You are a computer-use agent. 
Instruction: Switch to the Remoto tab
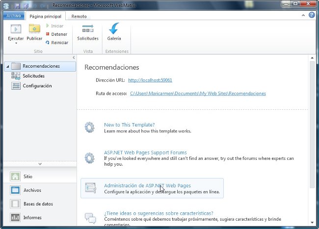[x=79, y=16]
